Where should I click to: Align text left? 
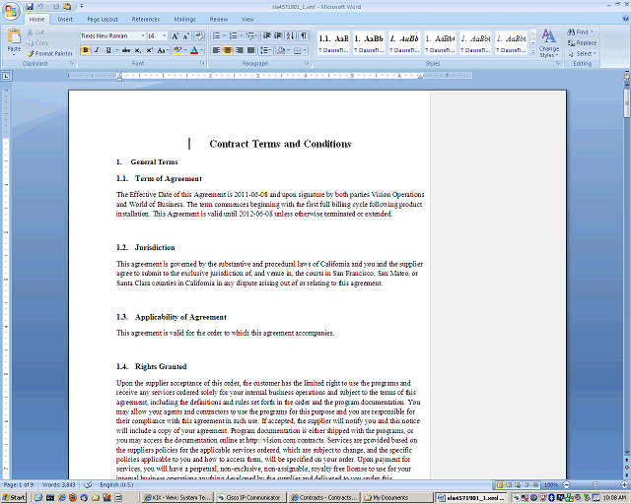tap(216, 50)
